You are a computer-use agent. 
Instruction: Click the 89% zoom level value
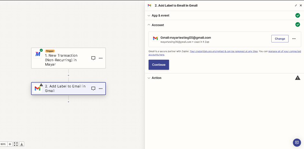coord(3,144)
